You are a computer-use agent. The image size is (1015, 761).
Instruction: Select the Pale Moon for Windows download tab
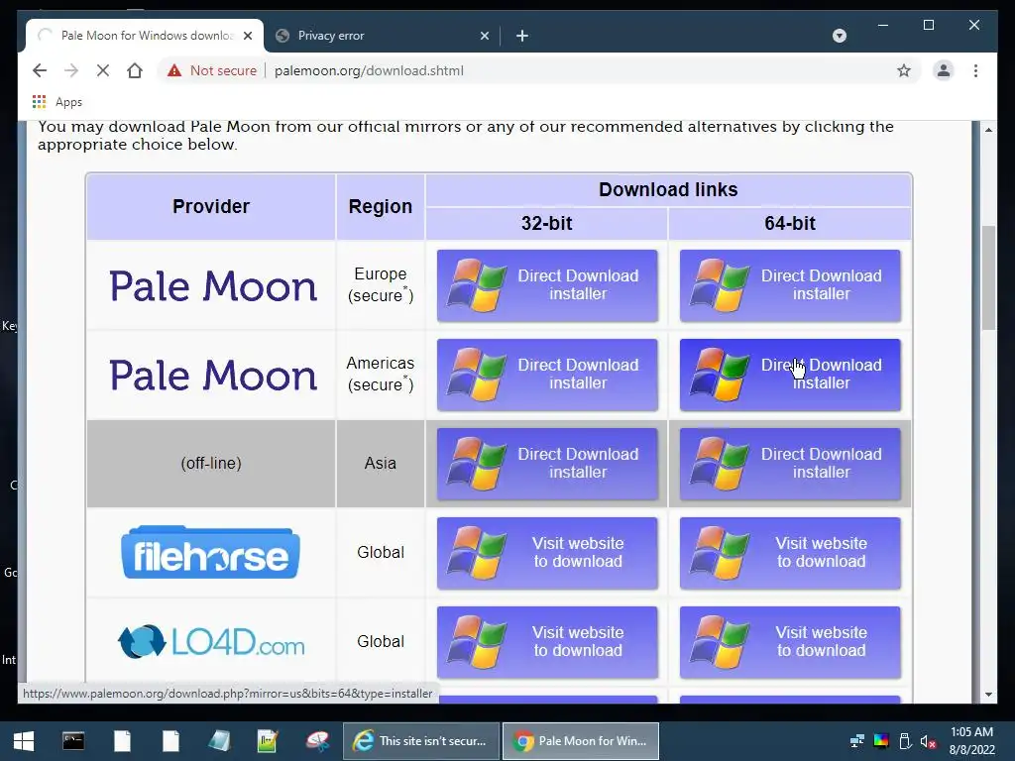tap(145, 36)
